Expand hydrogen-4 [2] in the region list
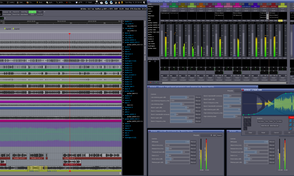The image size is (294, 176). pyautogui.click(x=123, y=61)
